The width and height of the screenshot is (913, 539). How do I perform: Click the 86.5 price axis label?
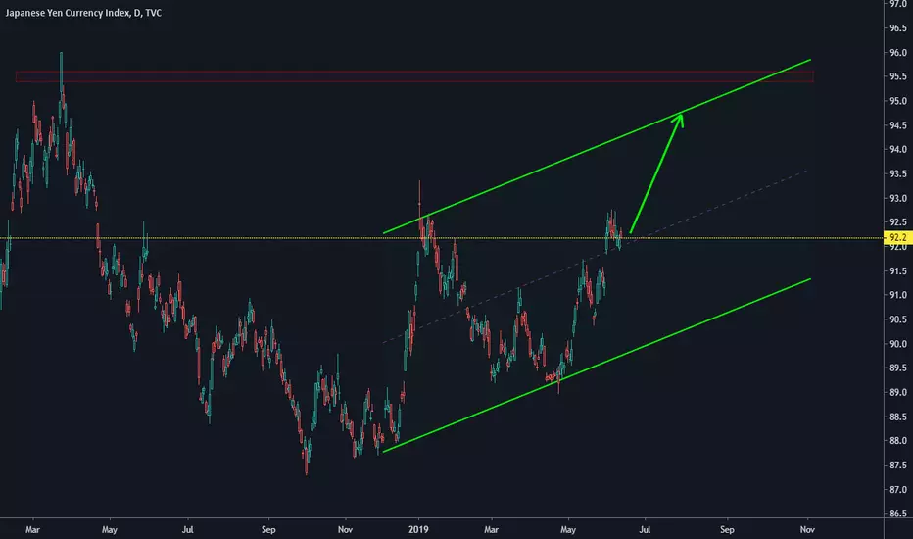tap(898, 514)
